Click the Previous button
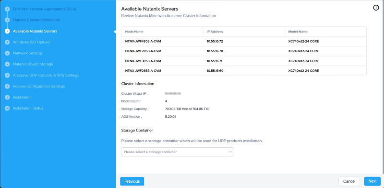 (x=132, y=181)
